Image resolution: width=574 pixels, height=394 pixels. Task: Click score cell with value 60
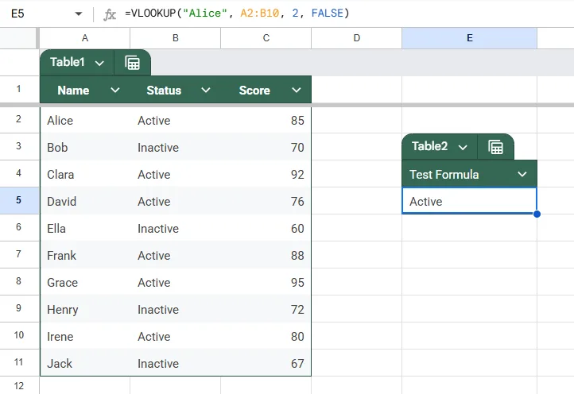[x=266, y=229]
